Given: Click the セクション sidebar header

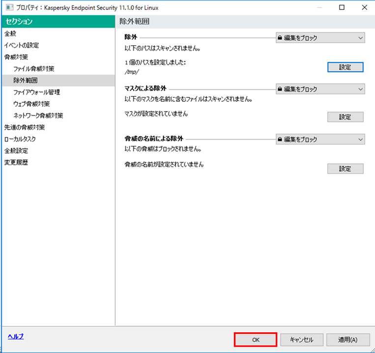Looking at the screenshot, I should pos(58,22).
